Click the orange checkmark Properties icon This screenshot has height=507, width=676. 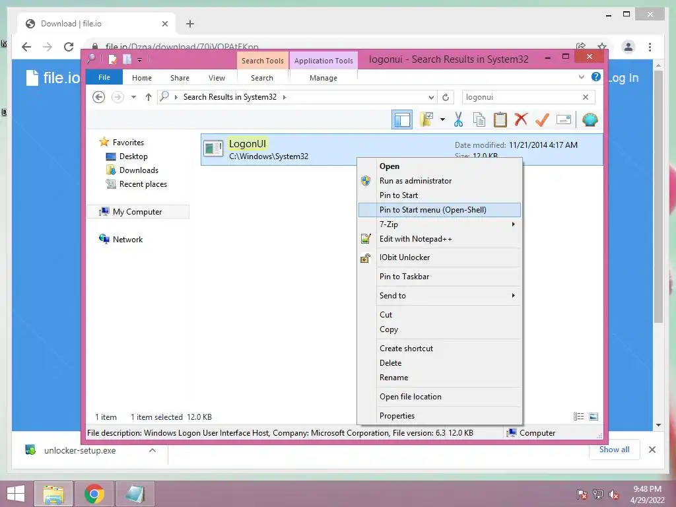[x=542, y=119]
